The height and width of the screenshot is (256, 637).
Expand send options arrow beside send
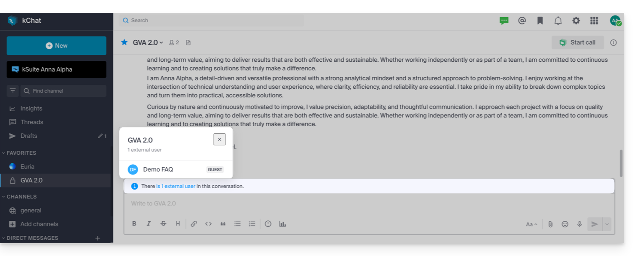coord(607,224)
